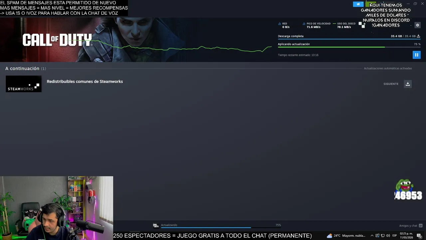Show hidden system tray icons chevron
426x240 pixels.
372,236
